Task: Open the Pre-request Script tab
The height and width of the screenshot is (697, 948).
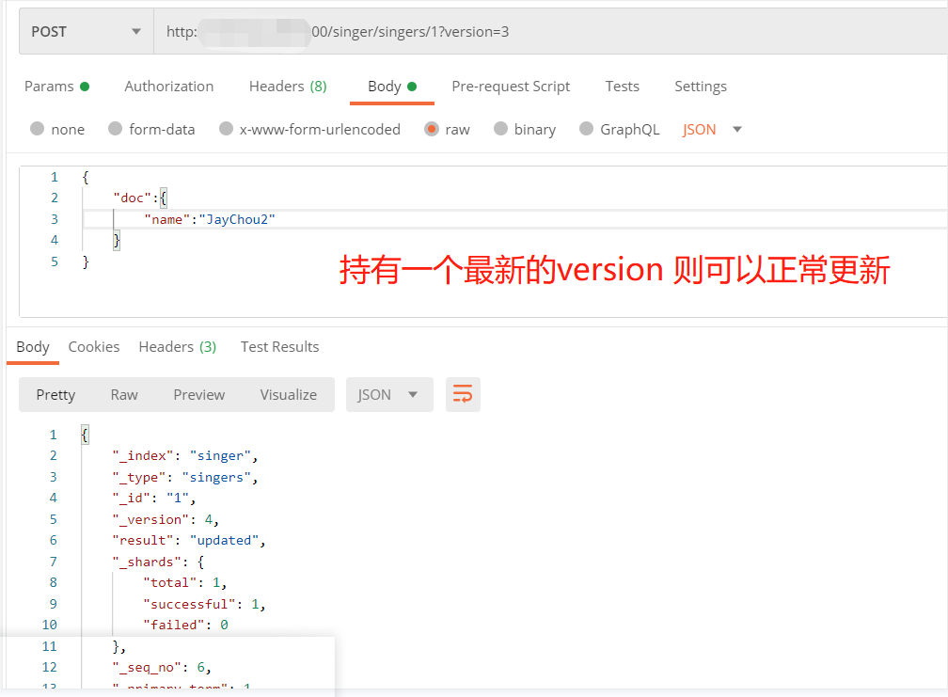Action: click(511, 87)
